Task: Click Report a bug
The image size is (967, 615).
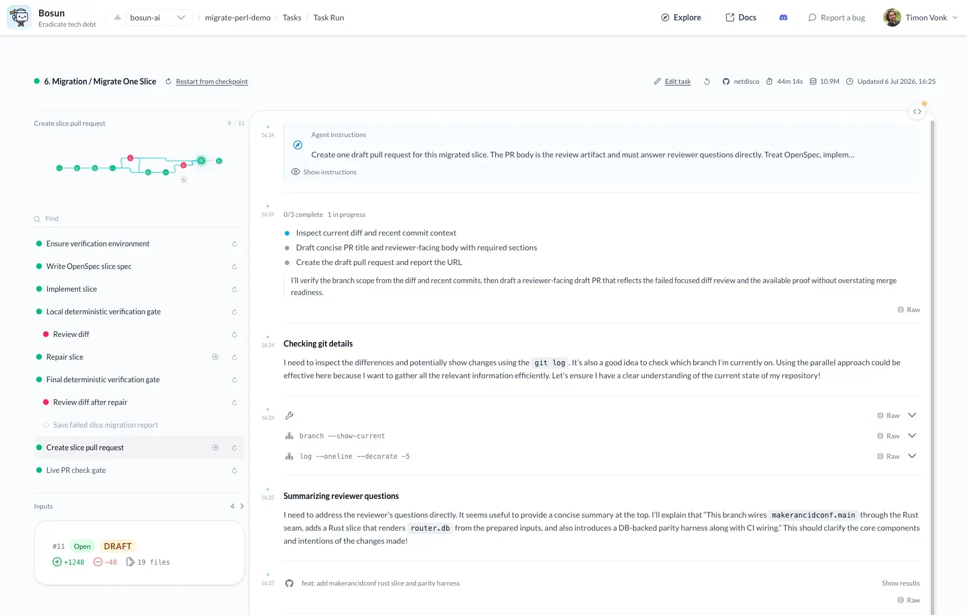Action: pyautogui.click(x=837, y=18)
